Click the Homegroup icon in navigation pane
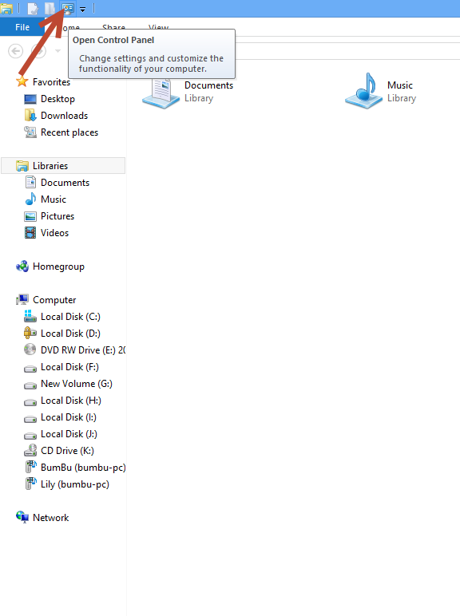Image resolution: width=460 pixels, height=616 pixels. tap(22, 267)
